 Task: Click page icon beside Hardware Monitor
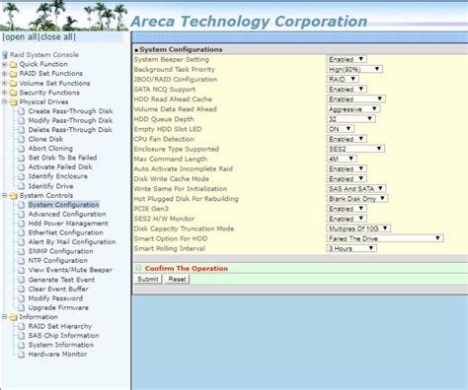(22, 355)
